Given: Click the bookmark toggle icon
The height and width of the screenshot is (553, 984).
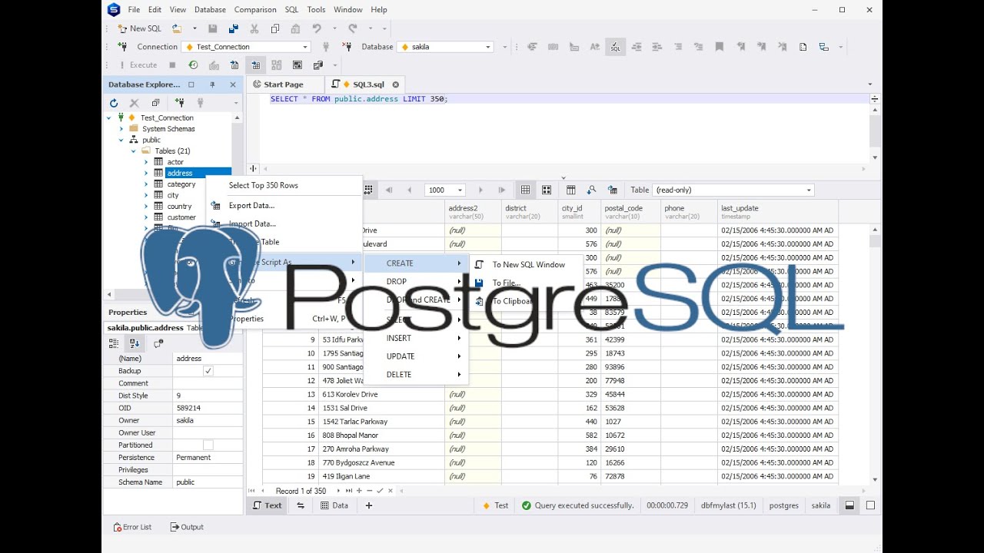Looking at the screenshot, I should click(719, 47).
